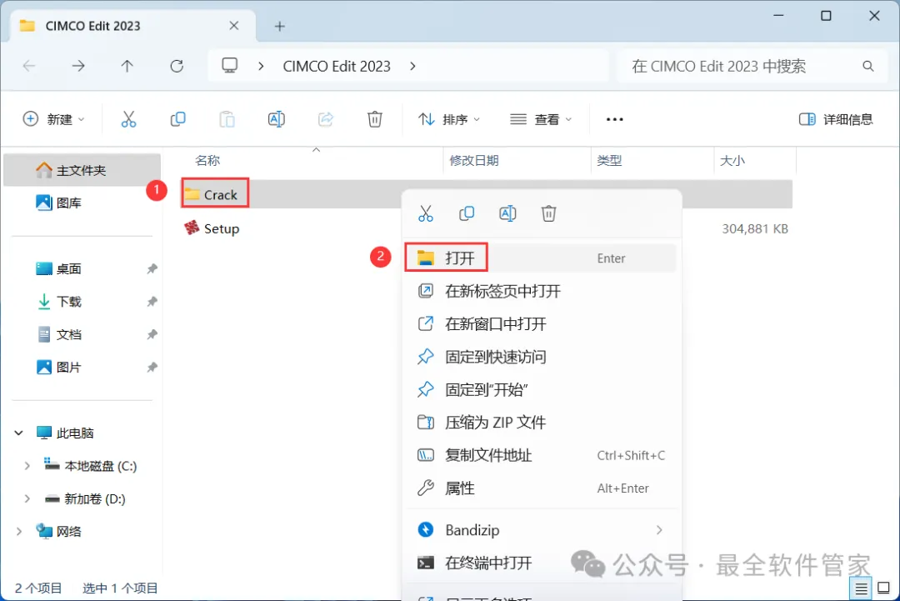Click the Size column header
900x601 pixels.
click(x=755, y=161)
